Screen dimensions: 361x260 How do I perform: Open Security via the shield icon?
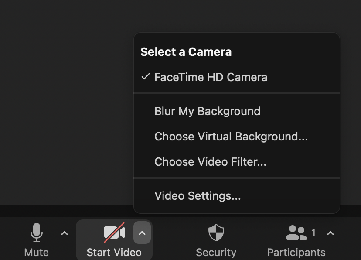coord(216,233)
